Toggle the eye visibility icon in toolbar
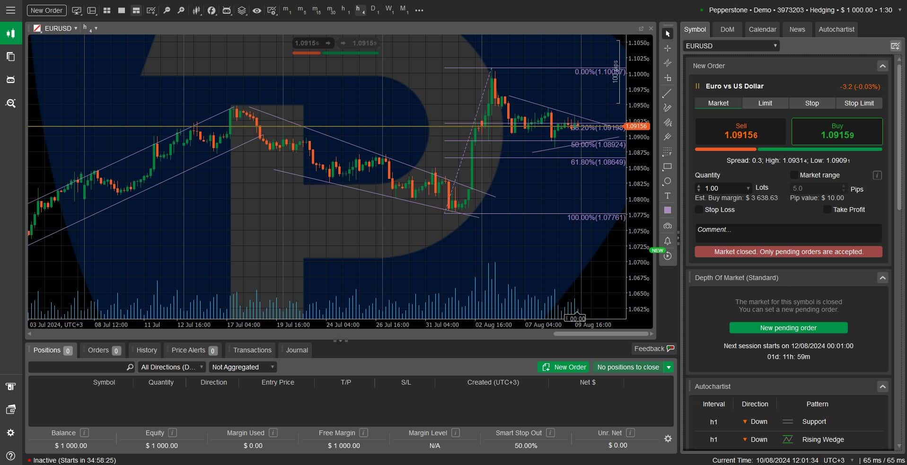The image size is (907, 465). (257, 10)
